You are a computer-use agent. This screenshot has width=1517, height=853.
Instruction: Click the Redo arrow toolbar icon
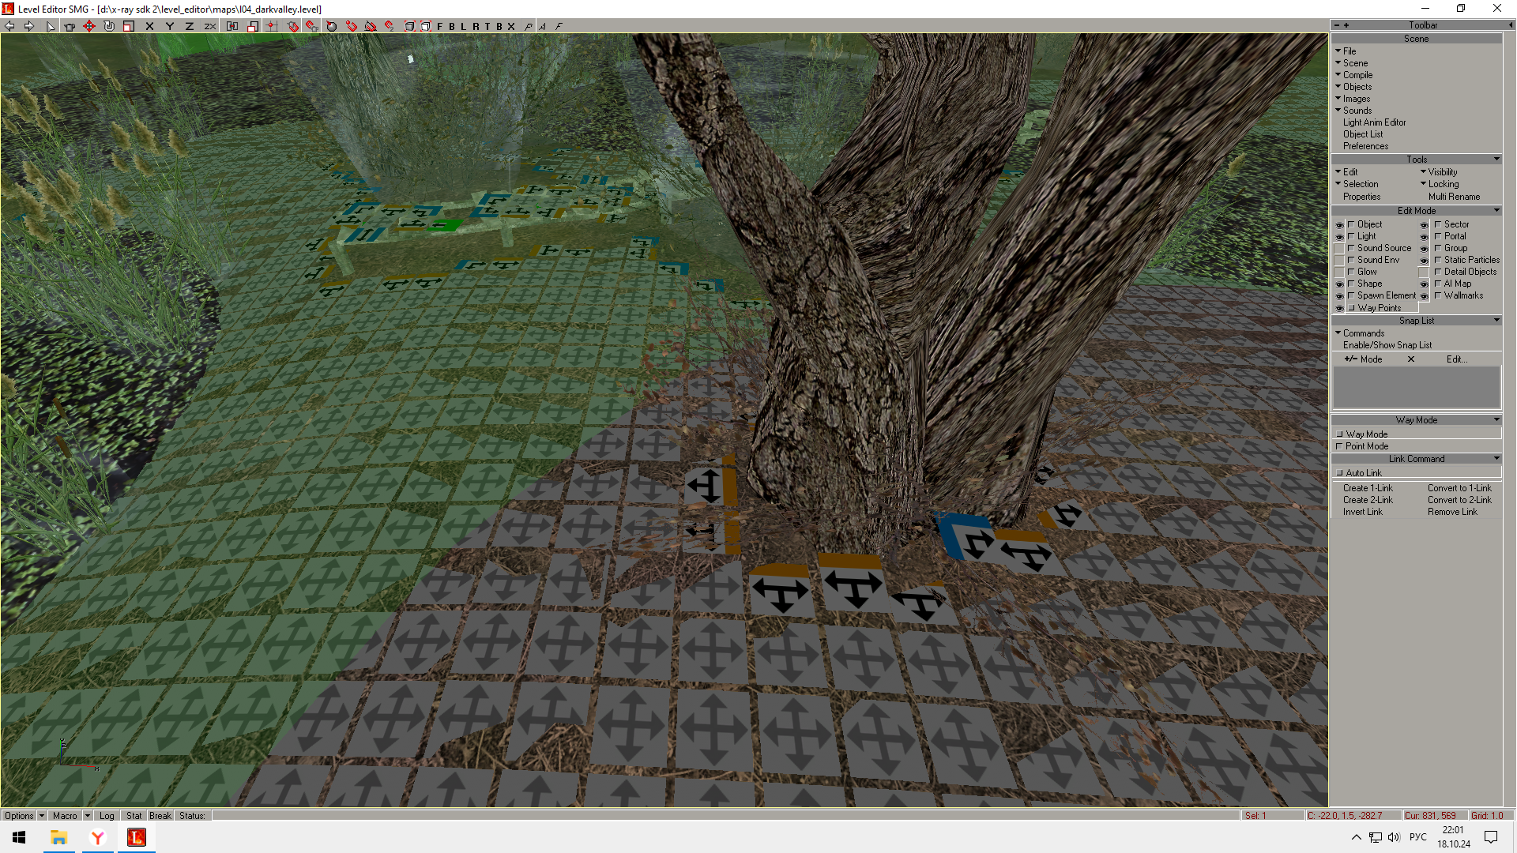(29, 26)
